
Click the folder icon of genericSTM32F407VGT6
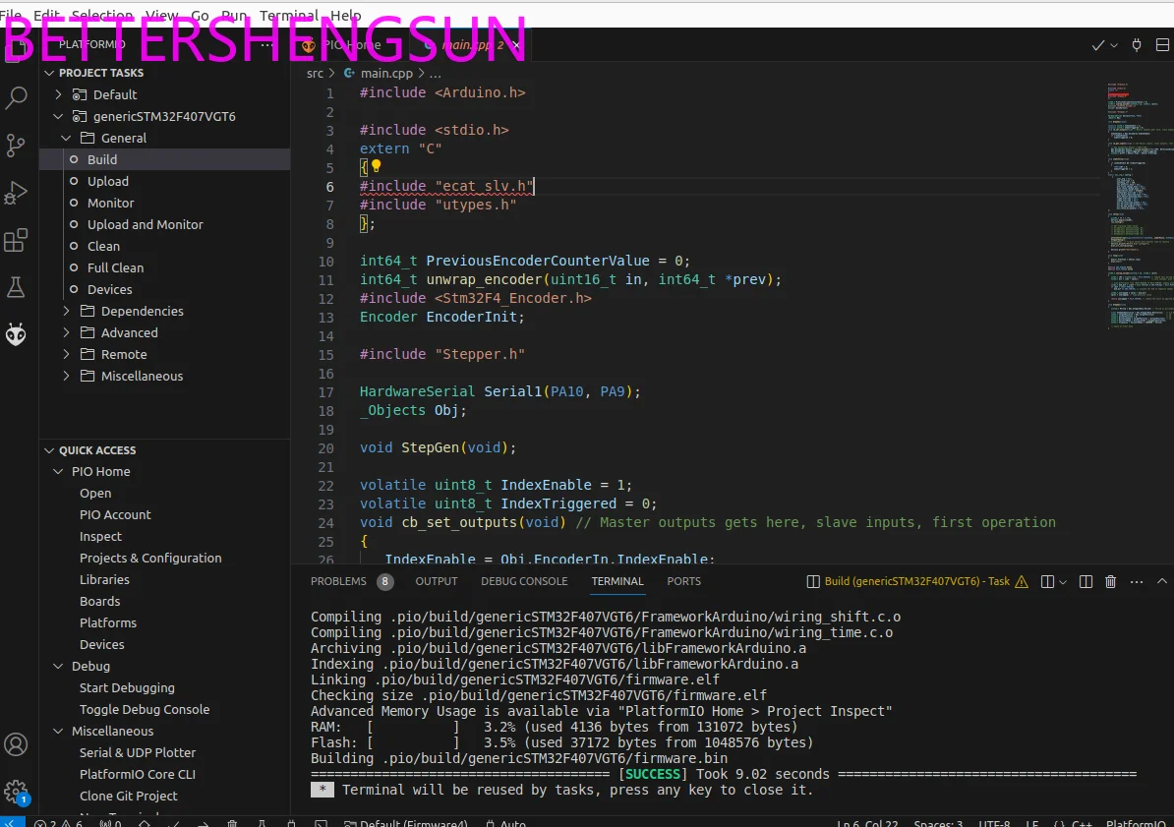pyautogui.click(x=80, y=116)
